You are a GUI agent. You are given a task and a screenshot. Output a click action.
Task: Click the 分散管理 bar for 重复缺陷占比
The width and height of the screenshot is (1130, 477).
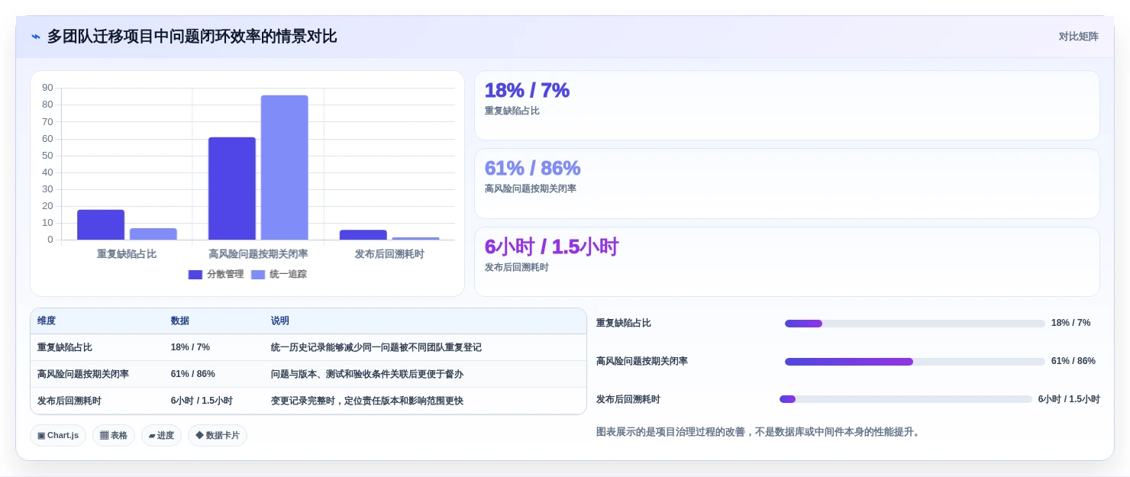pos(101,225)
